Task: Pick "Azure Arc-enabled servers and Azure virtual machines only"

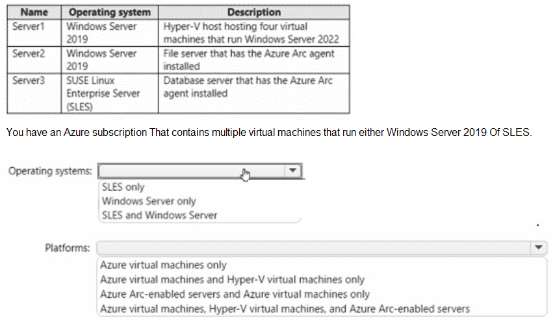Action: click(235, 294)
